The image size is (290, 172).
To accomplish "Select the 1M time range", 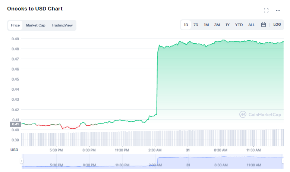I will click(206, 25).
